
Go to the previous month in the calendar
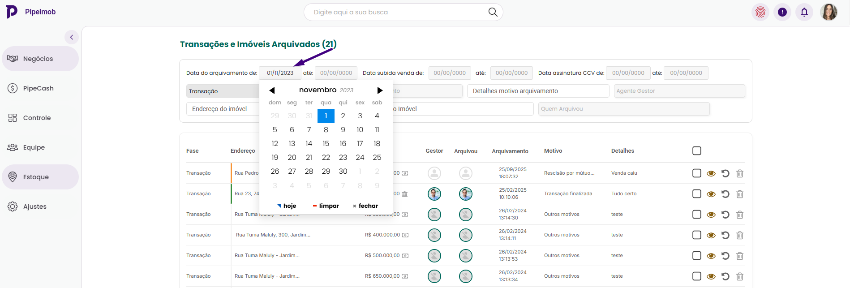(x=272, y=90)
